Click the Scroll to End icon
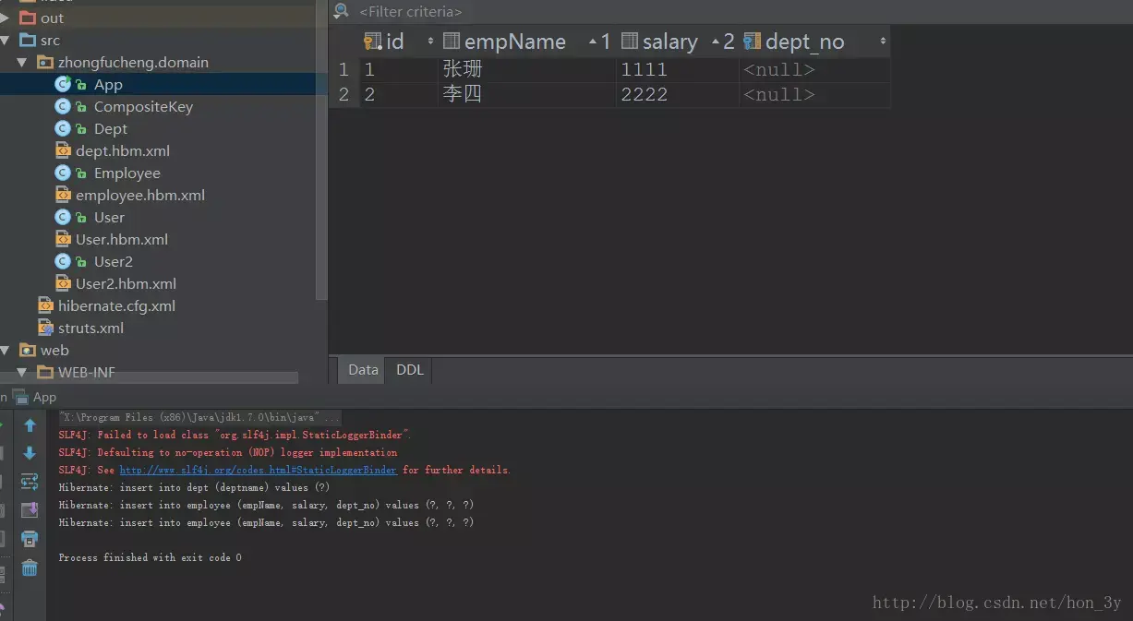1133x621 pixels. click(30, 510)
